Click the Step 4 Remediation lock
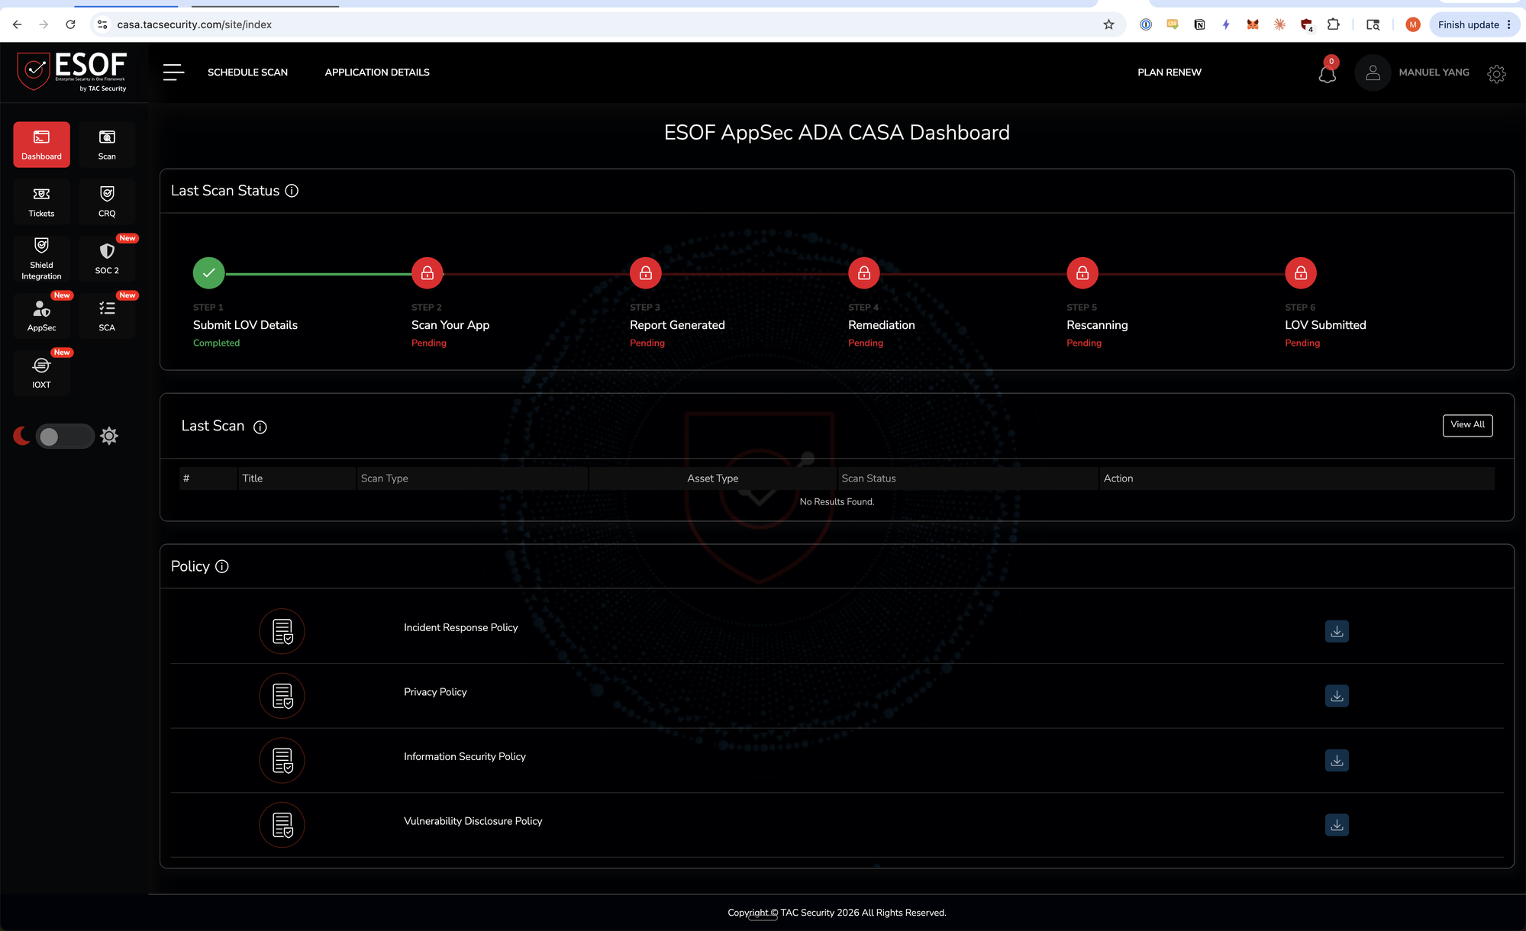 [864, 273]
